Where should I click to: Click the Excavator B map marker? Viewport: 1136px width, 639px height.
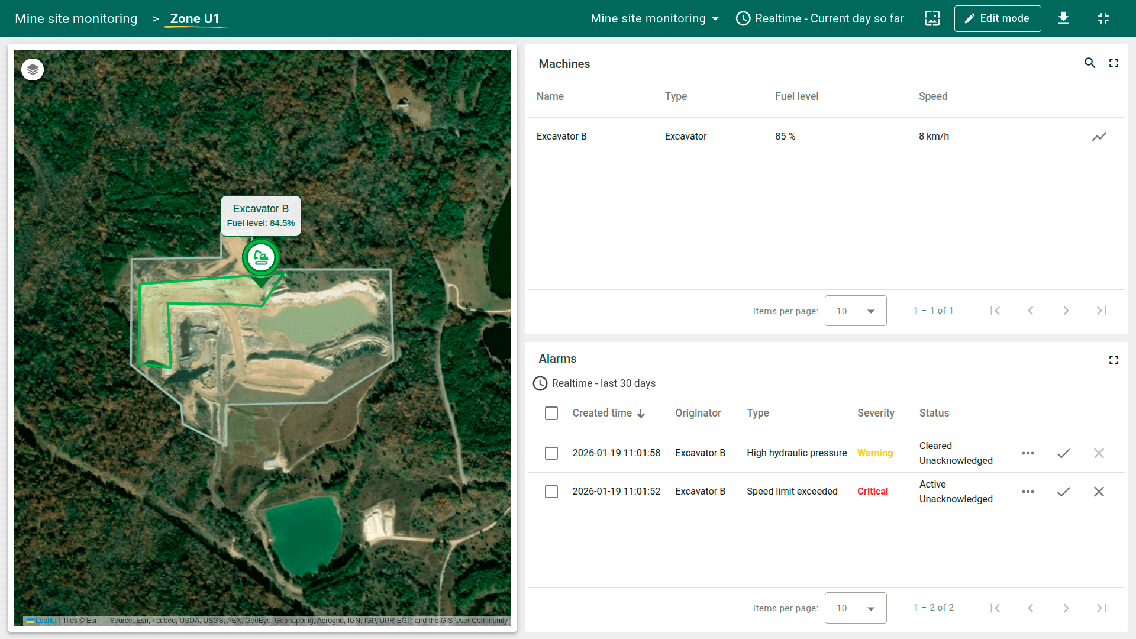tap(261, 257)
